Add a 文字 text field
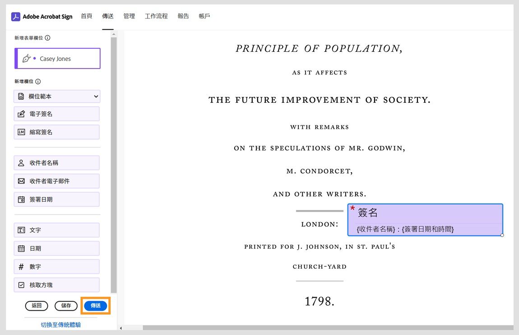The height and width of the screenshot is (335, 519). (x=56, y=230)
